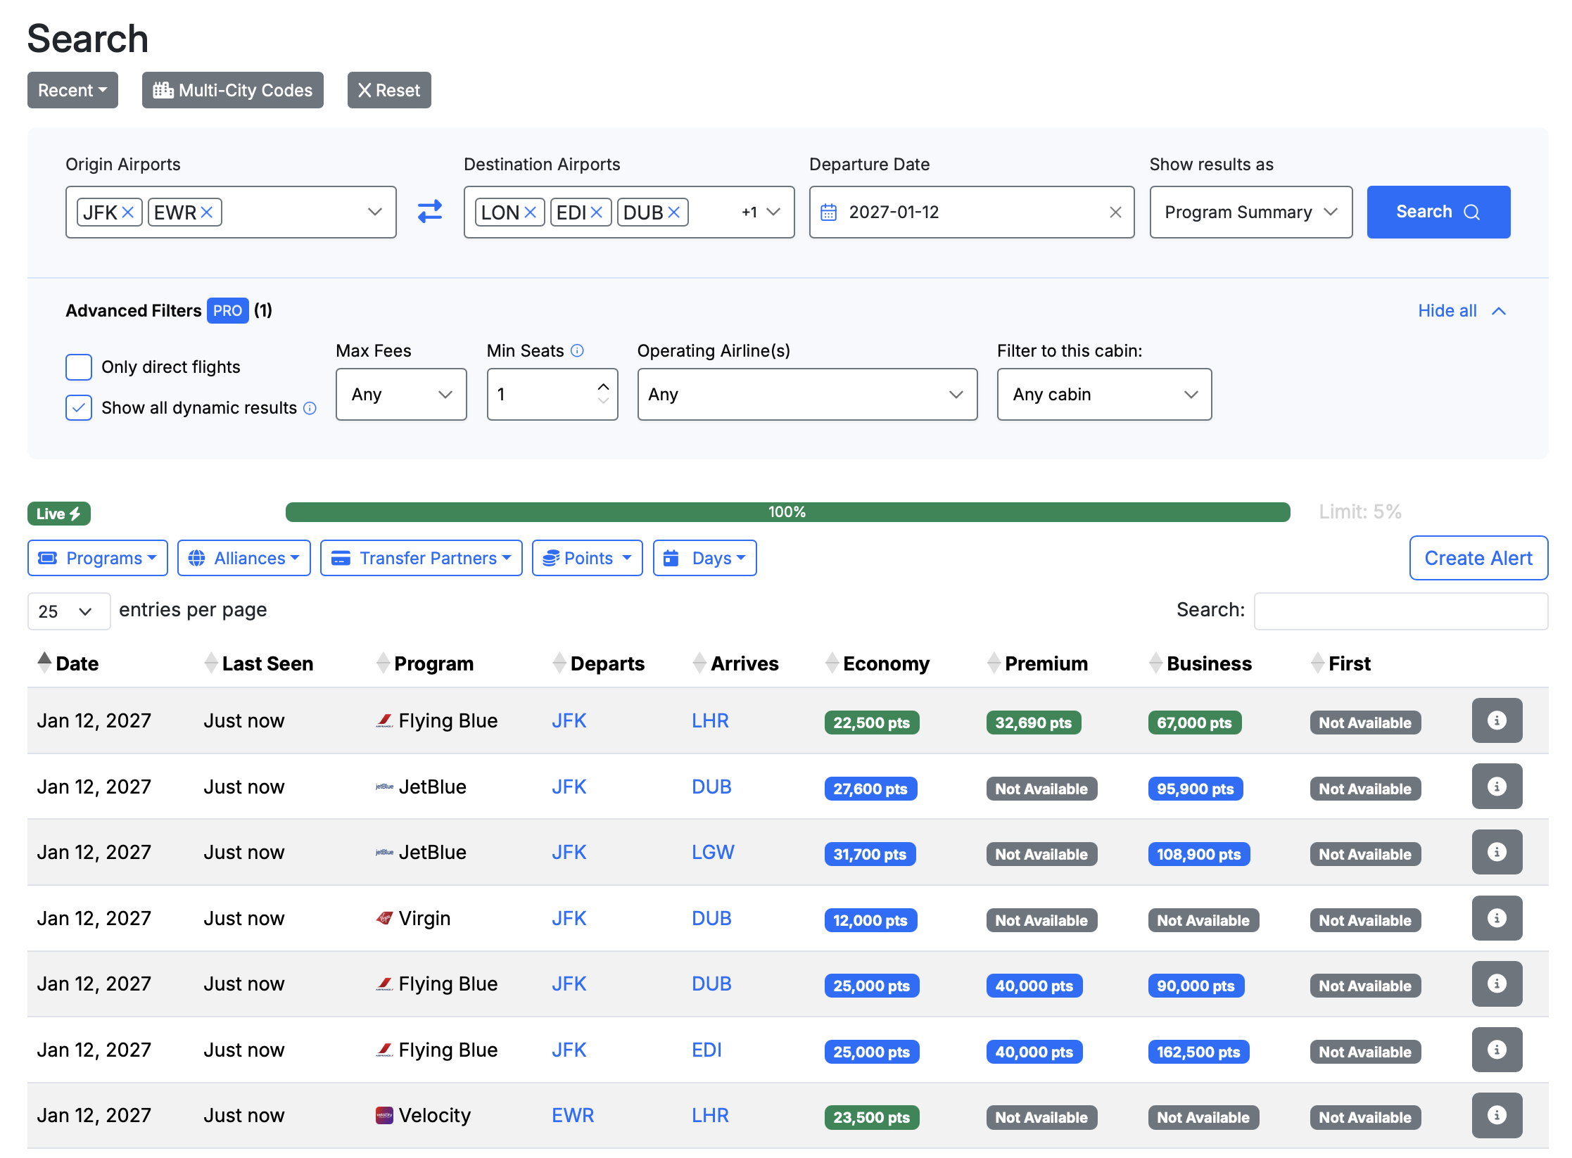Sort table by Last Seen column

coord(258,663)
